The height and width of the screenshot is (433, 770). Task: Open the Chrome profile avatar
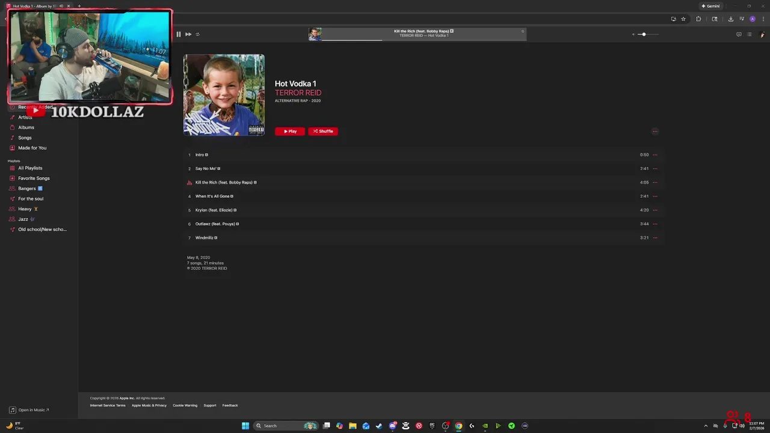752,19
